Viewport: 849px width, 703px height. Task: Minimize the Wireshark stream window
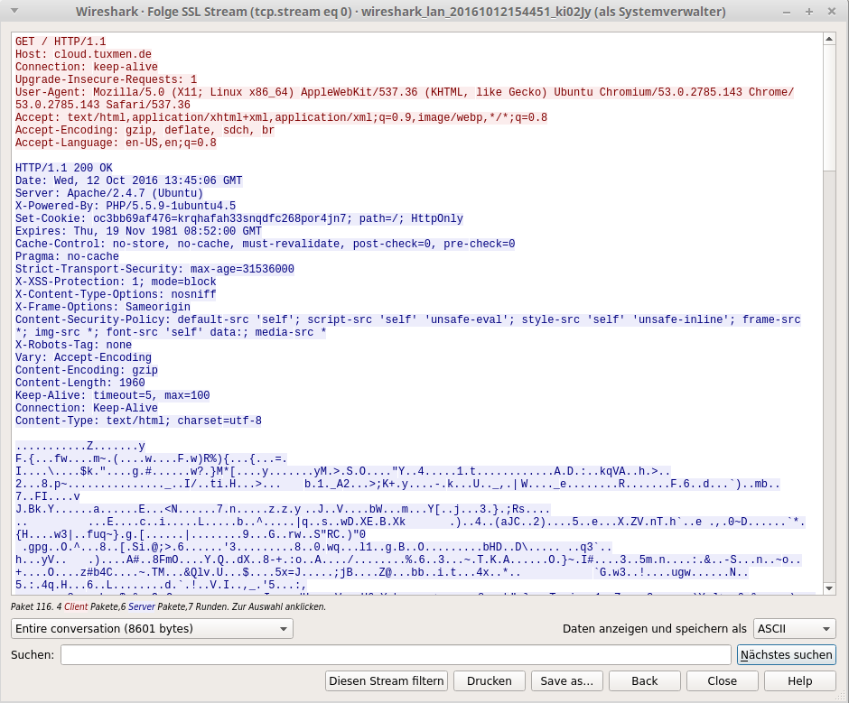(787, 12)
